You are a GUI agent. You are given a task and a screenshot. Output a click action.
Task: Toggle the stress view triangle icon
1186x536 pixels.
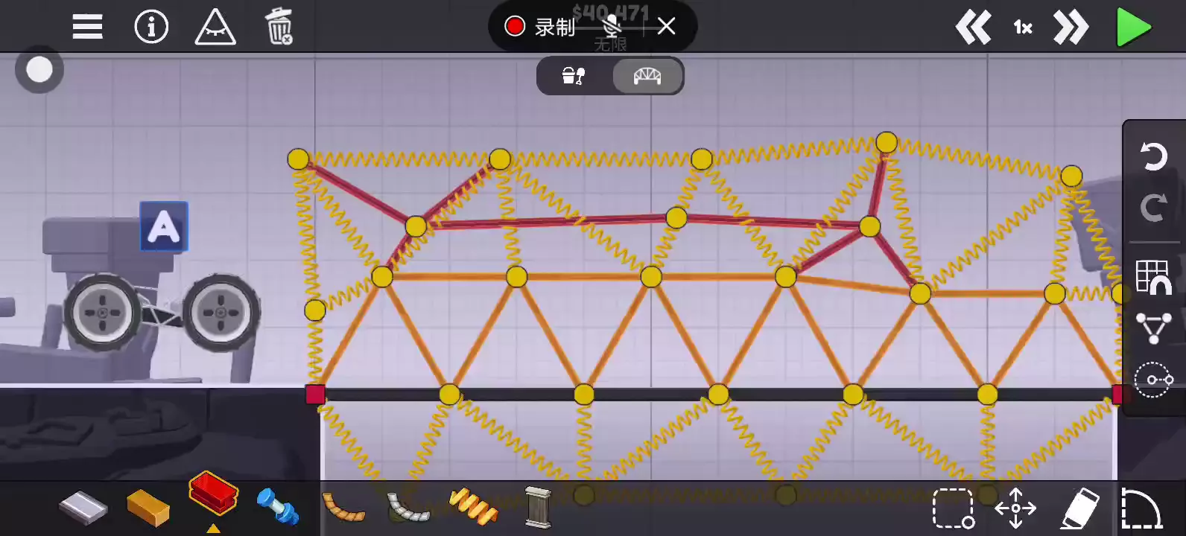pos(215,28)
